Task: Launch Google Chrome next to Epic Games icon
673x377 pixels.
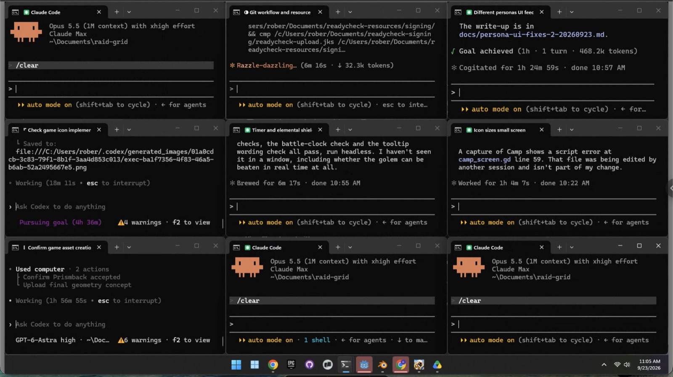Action: (x=273, y=365)
